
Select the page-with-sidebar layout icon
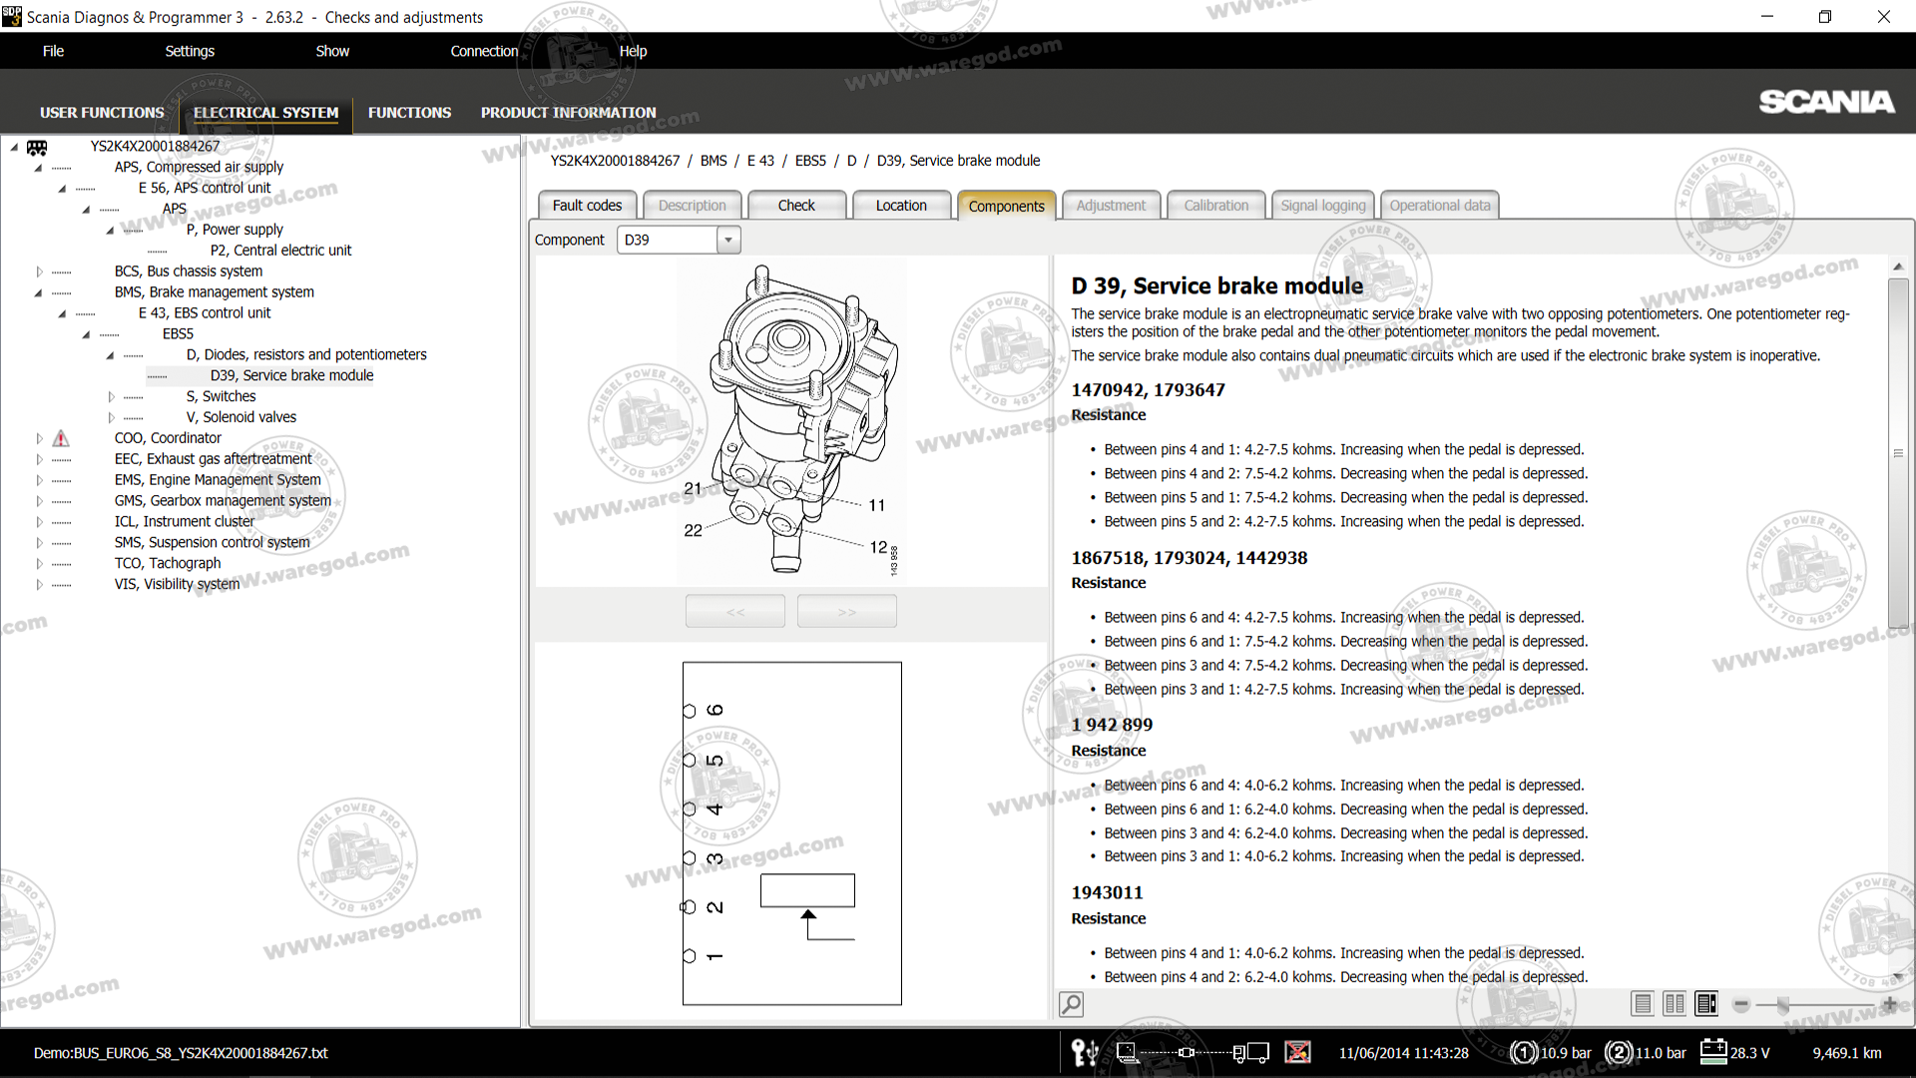click(1706, 1004)
